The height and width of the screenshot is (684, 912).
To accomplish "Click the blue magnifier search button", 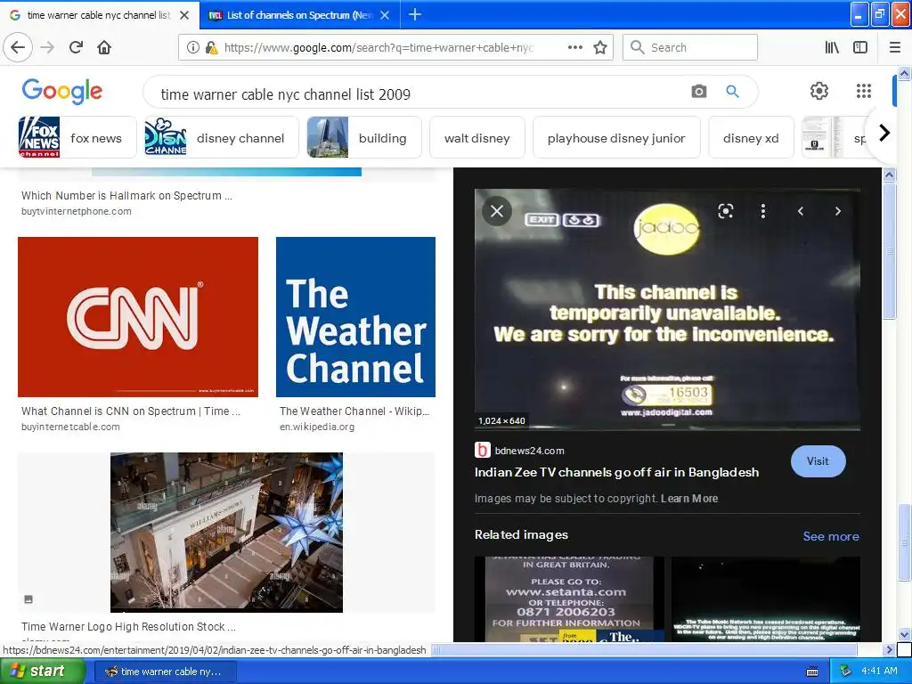I will click(x=732, y=92).
